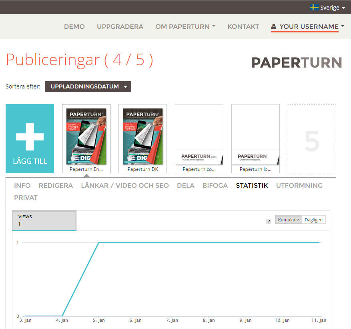Open the OM PAPERTURN dropdown menu
351x329 pixels.
(185, 27)
